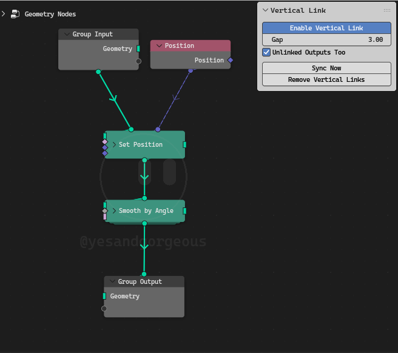Expand the Geometry Nodes breadcrumb arrow
Screen dimensions: 398x353
(x=3, y=14)
